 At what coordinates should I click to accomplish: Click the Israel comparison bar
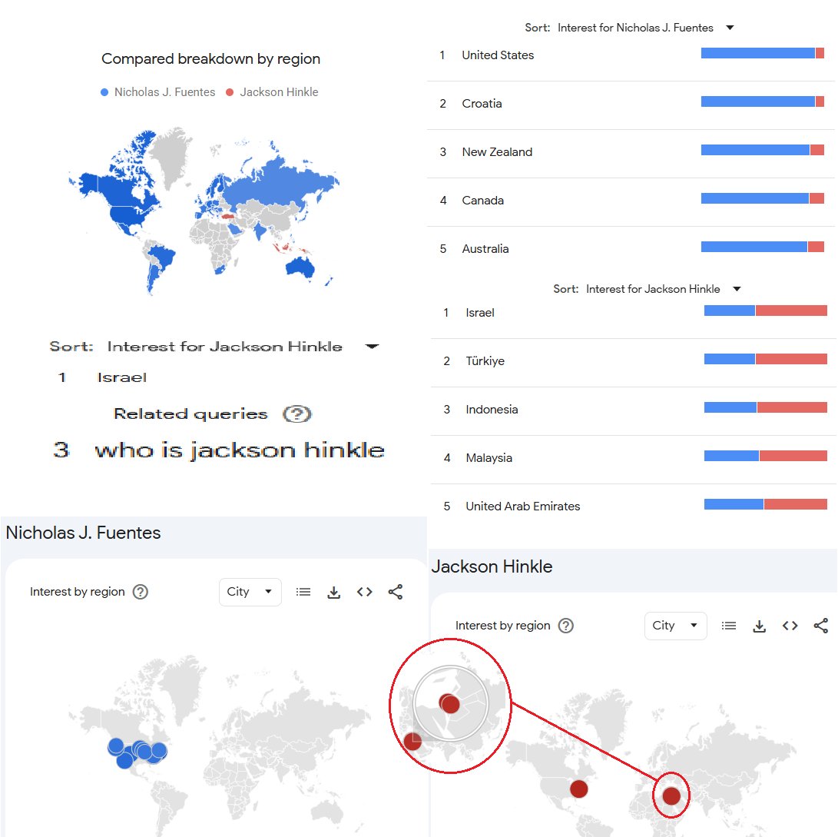(765, 311)
